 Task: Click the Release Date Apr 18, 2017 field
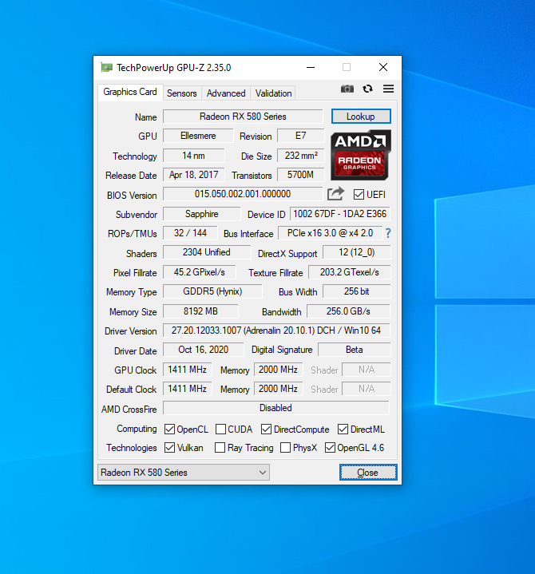(194, 175)
